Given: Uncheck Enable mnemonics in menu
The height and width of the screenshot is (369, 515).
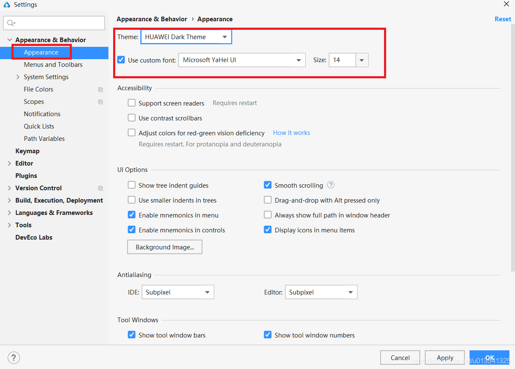Looking at the screenshot, I should click(x=132, y=215).
